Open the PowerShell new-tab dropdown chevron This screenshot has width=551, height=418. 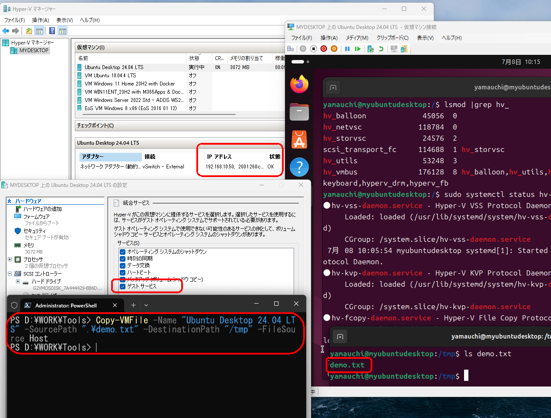(146, 305)
